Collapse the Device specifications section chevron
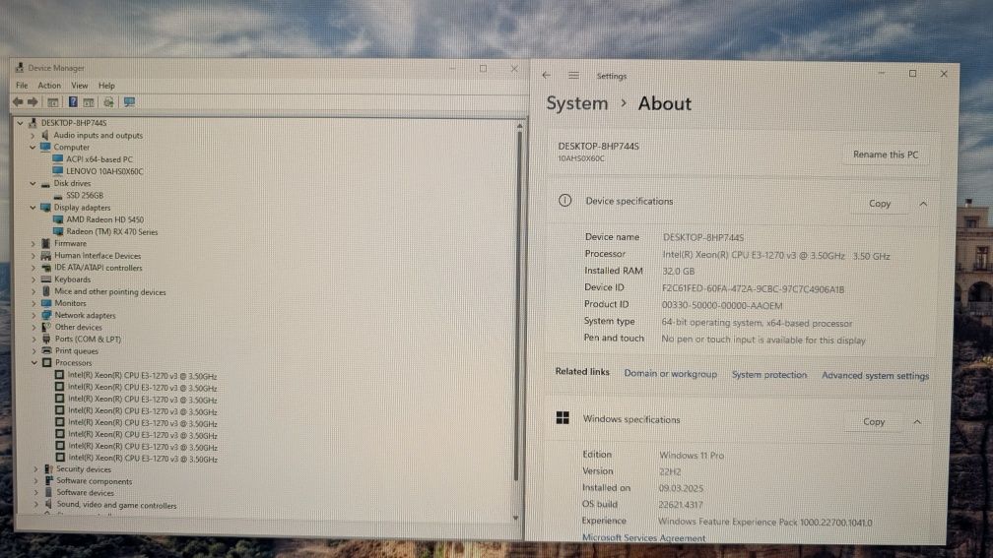The image size is (993, 558). coord(923,204)
